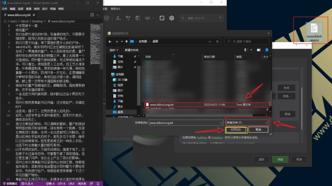Open the VS Code editor more actions ellipsis

pos(98,15)
